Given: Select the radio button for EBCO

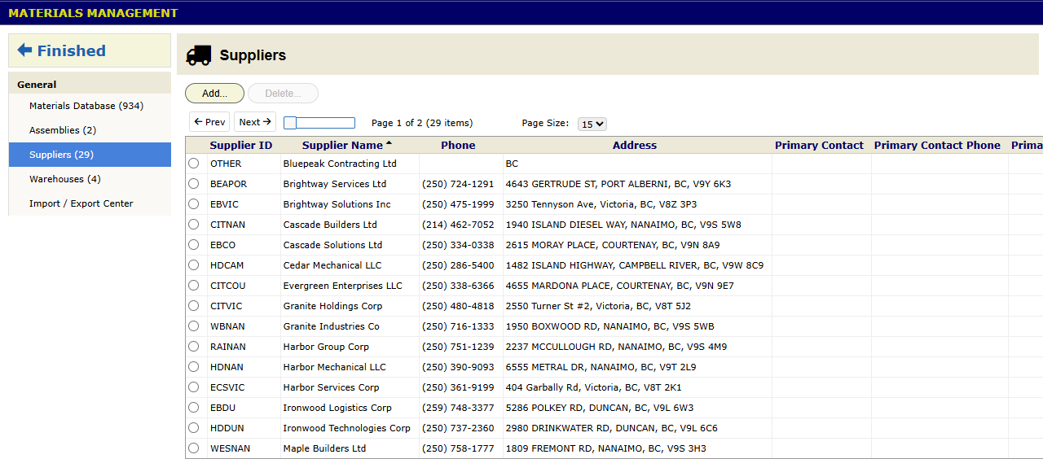Looking at the screenshot, I should pos(193,245).
